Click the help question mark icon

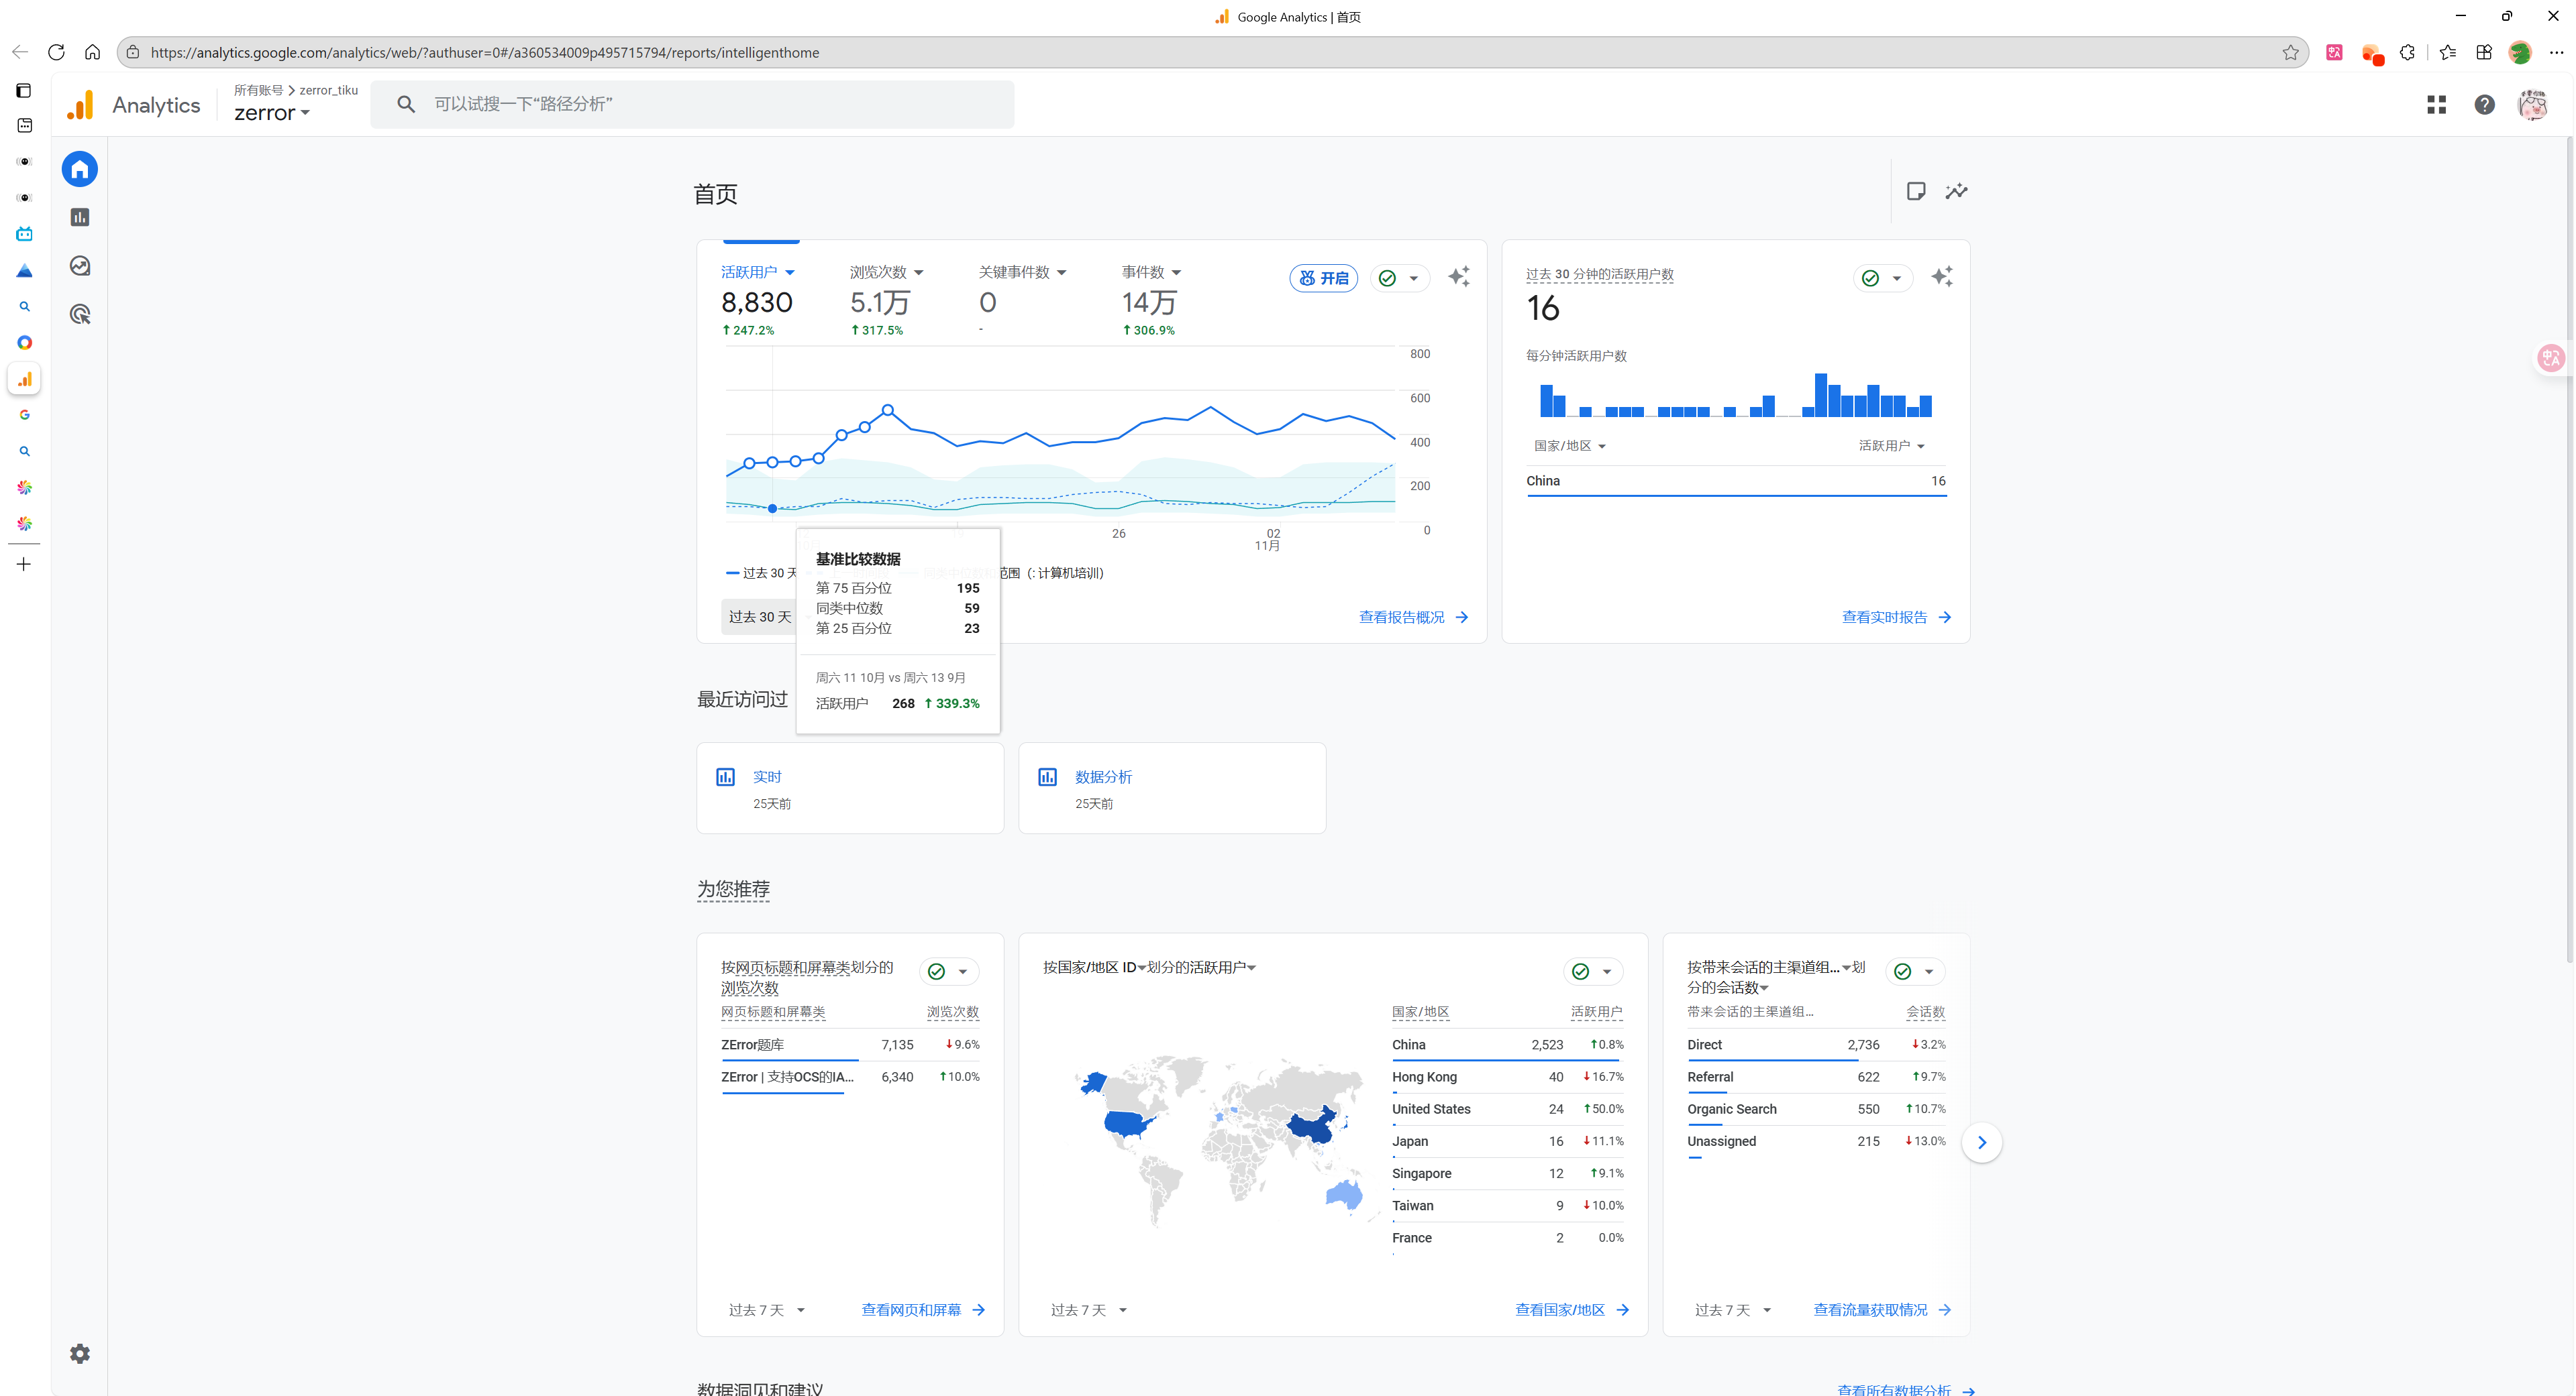point(2484,105)
